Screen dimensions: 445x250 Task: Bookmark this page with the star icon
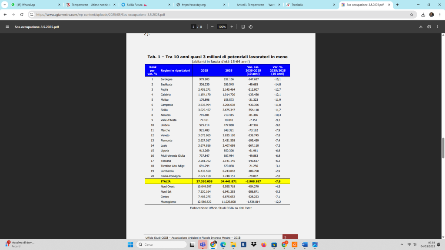click(x=412, y=14)
